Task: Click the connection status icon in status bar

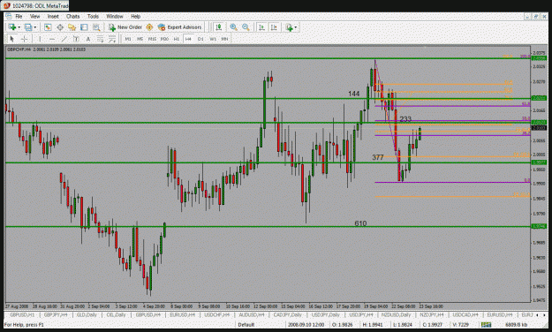Action: click(x=486, y=324)
